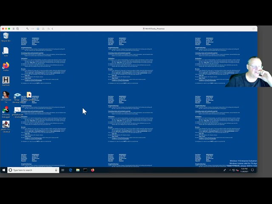The image size is (272, 204).
Task: Select the Nmap Zenmap GUI desktop shortcut
Action: [17, 98]
